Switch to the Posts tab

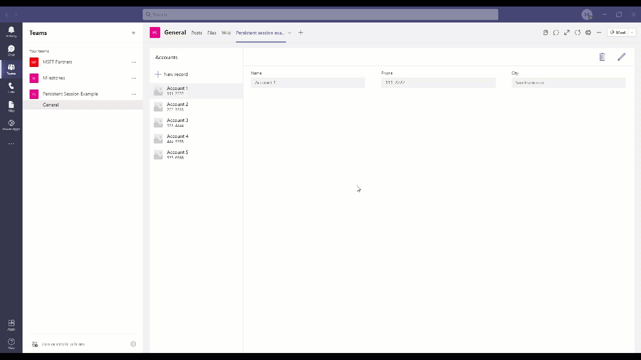click(197, 33)
